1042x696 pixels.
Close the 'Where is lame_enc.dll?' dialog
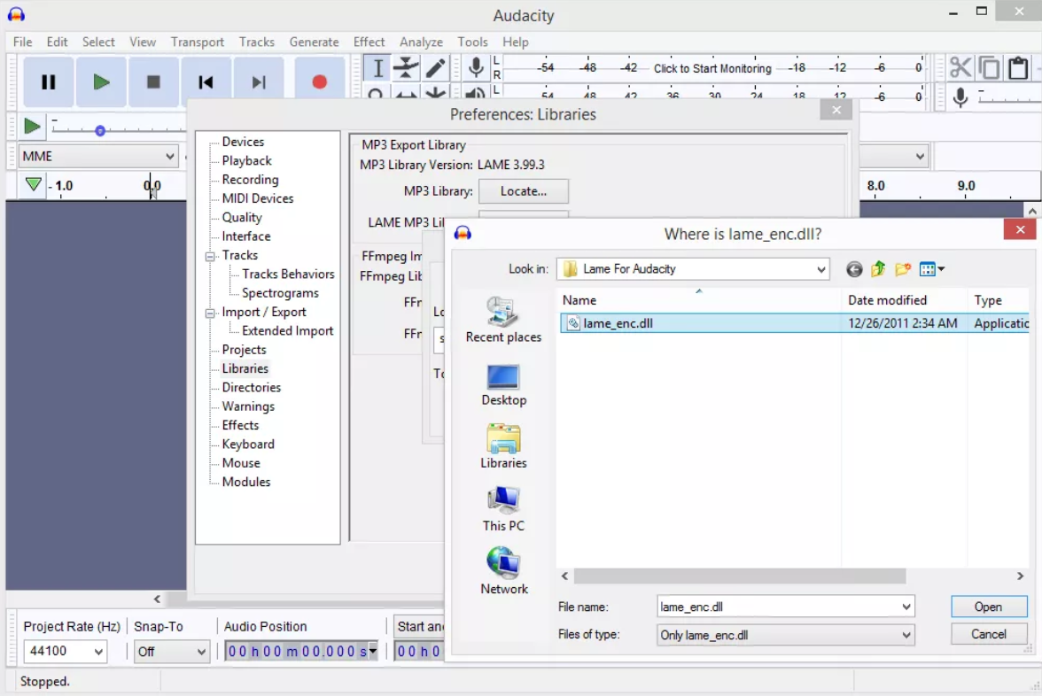[1020, 230]
